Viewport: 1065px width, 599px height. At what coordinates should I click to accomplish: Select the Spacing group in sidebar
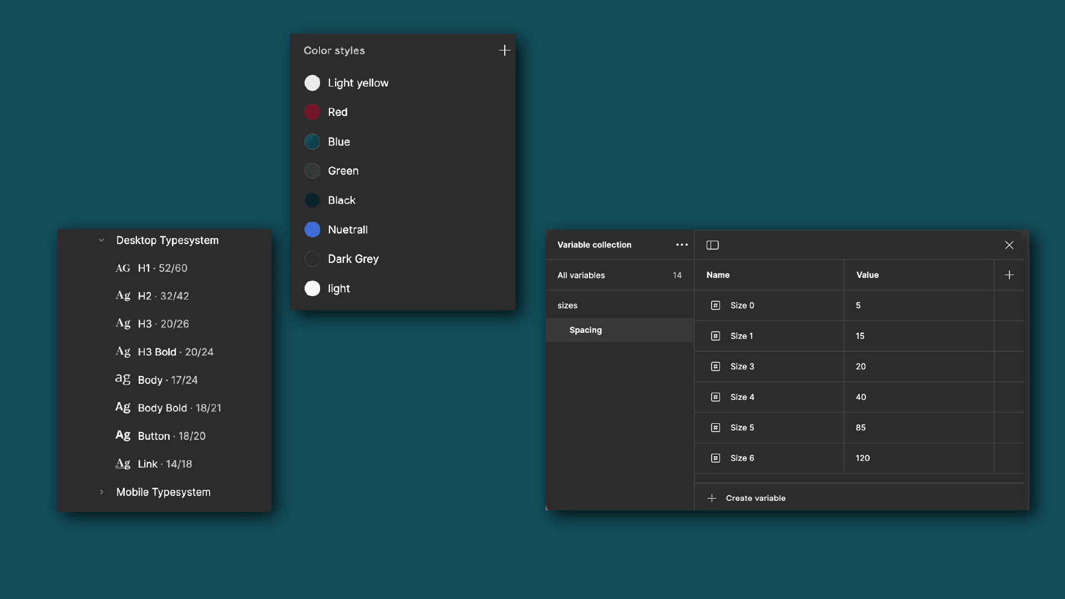coord(620,330)
